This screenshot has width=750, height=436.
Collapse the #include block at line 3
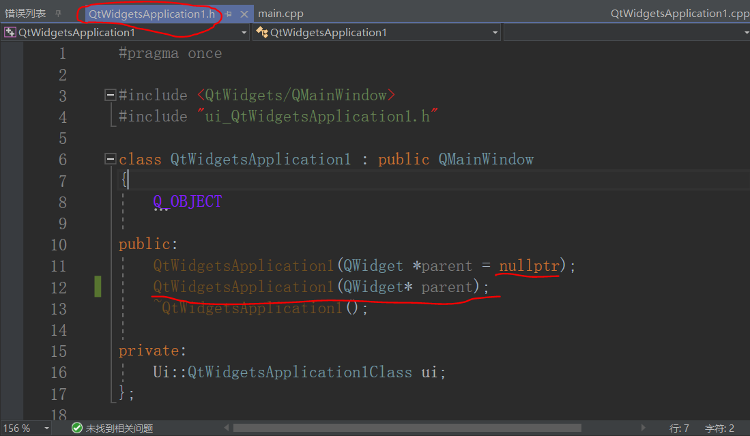click(x=110, y=94)
